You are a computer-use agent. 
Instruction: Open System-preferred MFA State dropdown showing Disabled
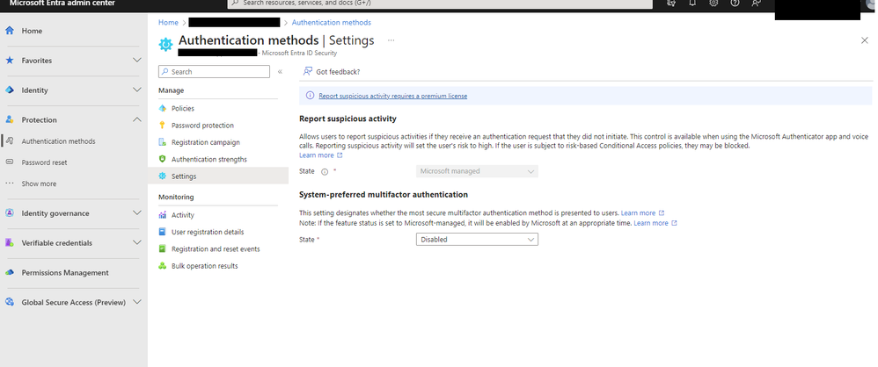(x=477, y=239)
